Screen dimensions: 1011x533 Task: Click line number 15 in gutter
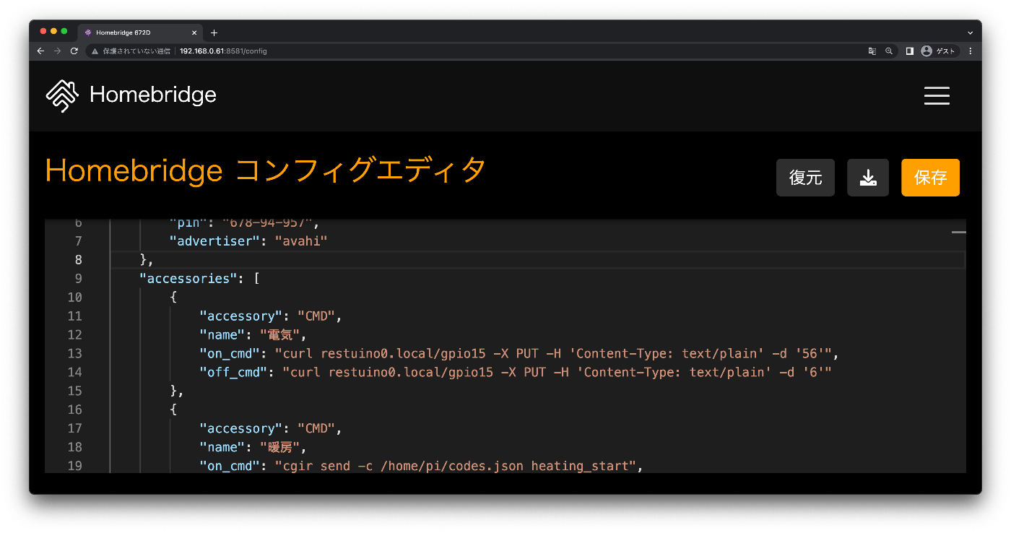pos(74,391)
